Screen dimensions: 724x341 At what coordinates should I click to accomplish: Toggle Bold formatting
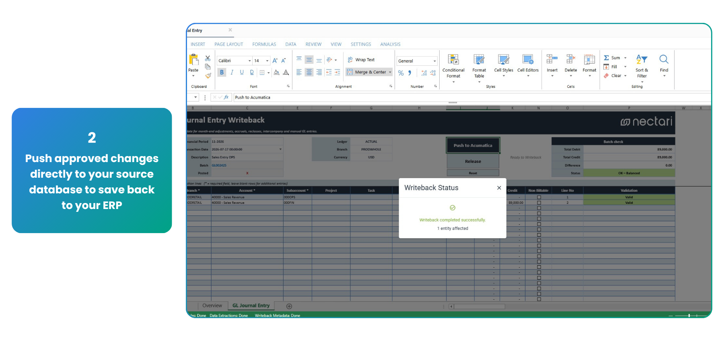pos(222,73)
